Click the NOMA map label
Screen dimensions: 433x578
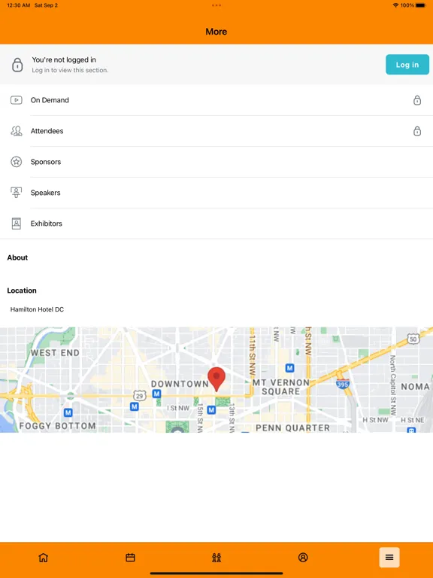[415, 387]
